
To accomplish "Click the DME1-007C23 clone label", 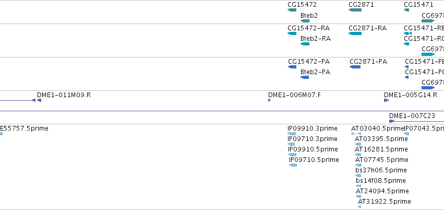I will [x=412, y=115].
